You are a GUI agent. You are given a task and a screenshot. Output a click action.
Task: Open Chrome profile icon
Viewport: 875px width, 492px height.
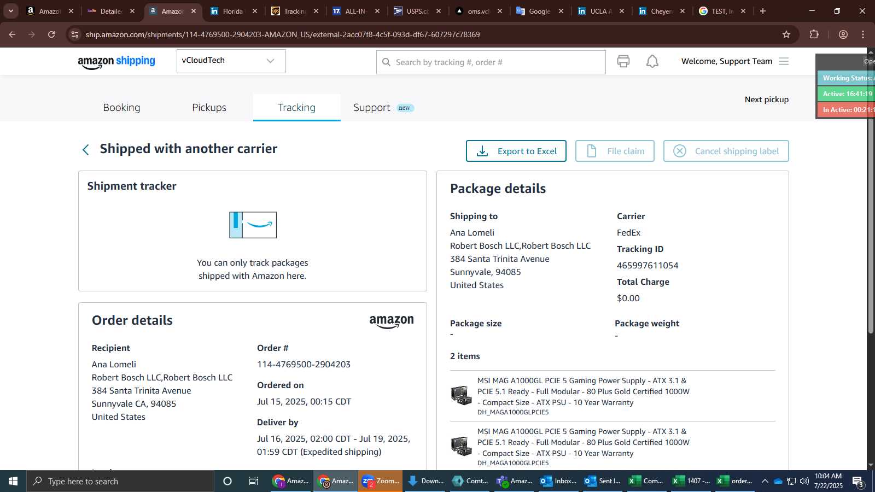click(x=843, y=34)
